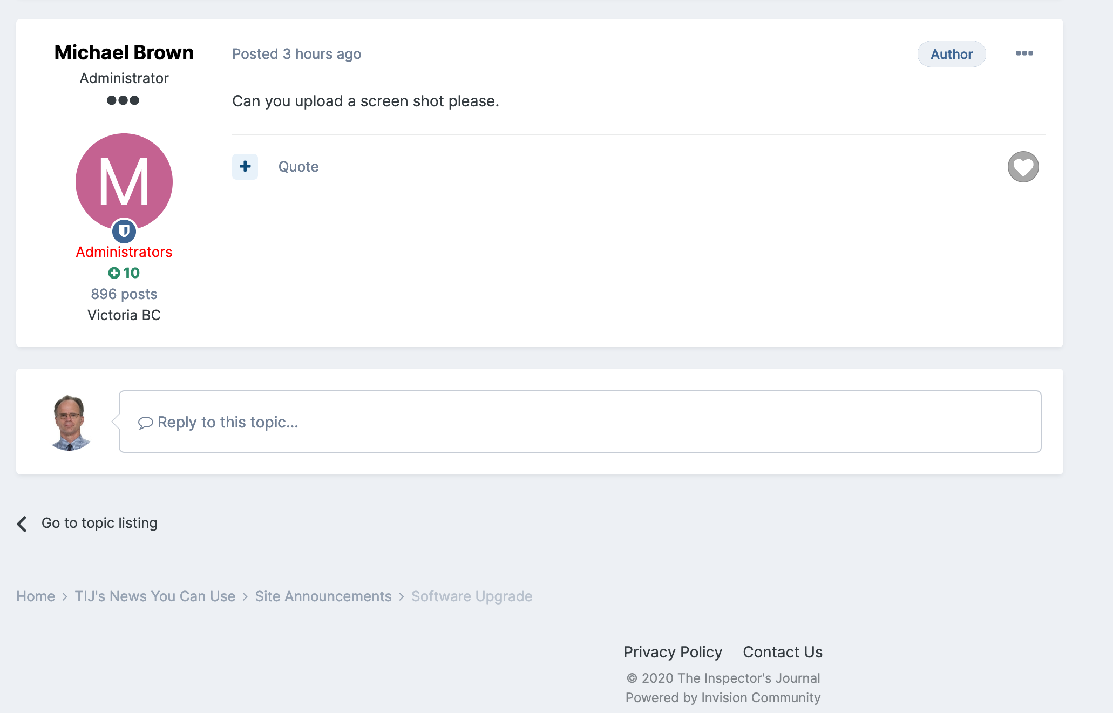The height and width of the screenshot is (713, 1113).
Task: Click the Contact Us link
Action: (x=782, y=652)
